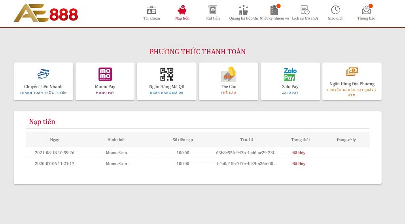Go to Thông báo menu label
Image resolution: width=405 pixels, height=224 pixels.
pos(366,18)
